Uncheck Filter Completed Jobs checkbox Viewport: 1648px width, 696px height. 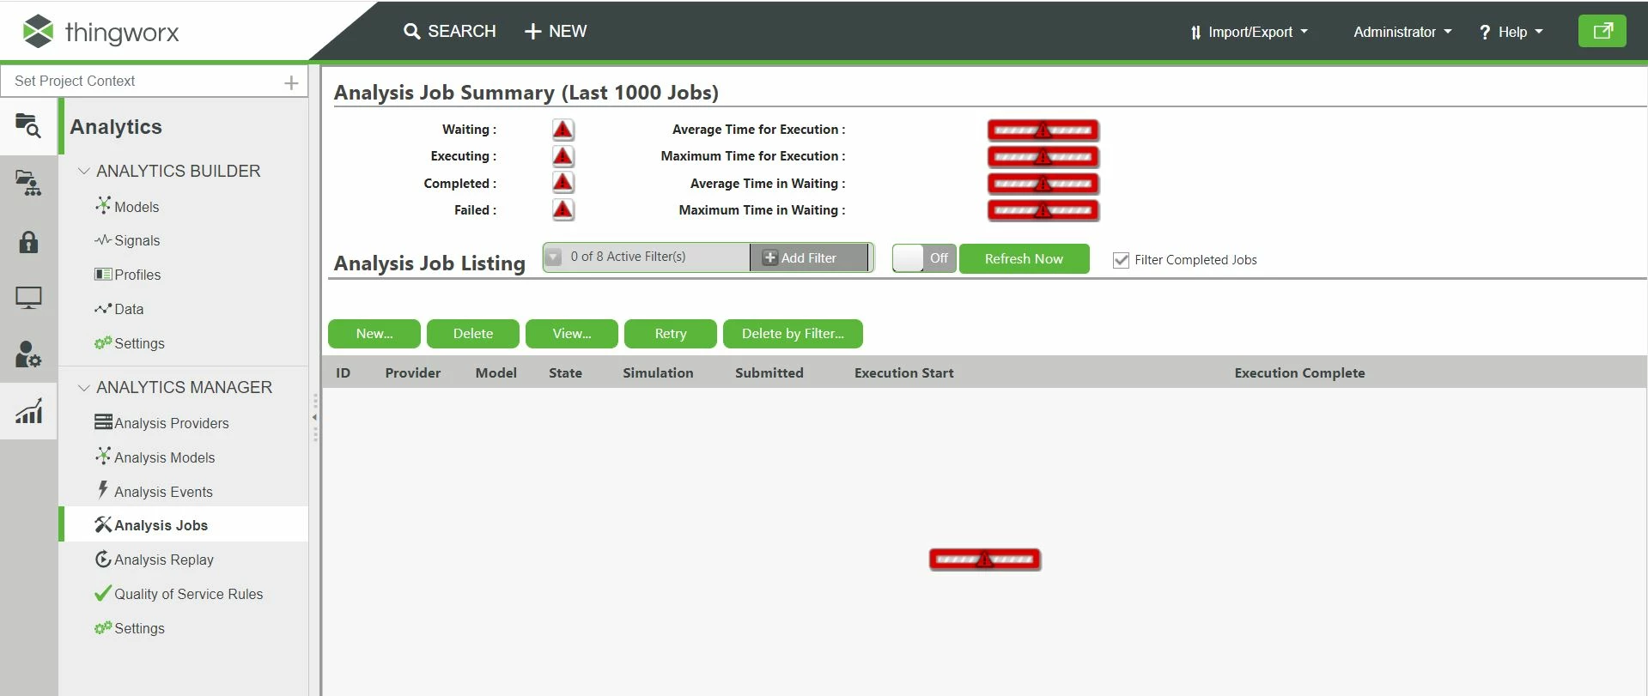[1121, 260]
